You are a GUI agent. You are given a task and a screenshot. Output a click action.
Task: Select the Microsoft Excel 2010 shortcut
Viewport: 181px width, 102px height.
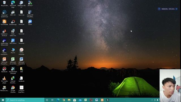coord(13,61)
